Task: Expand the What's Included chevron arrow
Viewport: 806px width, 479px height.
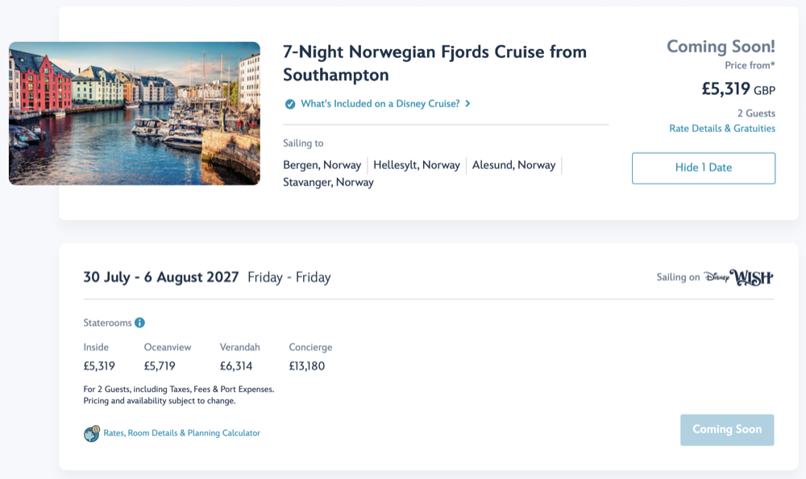Action: (467, 104)
